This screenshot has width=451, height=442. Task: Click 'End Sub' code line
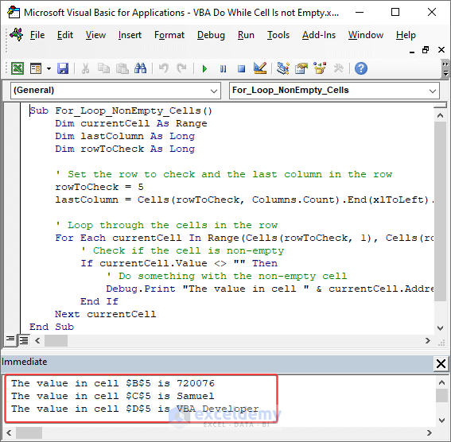[52, 327]
